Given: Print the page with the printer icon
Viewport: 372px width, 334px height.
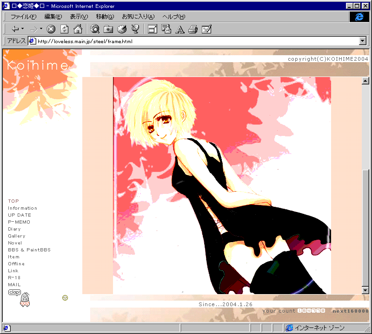Looking at the screenshot, I should (193, 29).
